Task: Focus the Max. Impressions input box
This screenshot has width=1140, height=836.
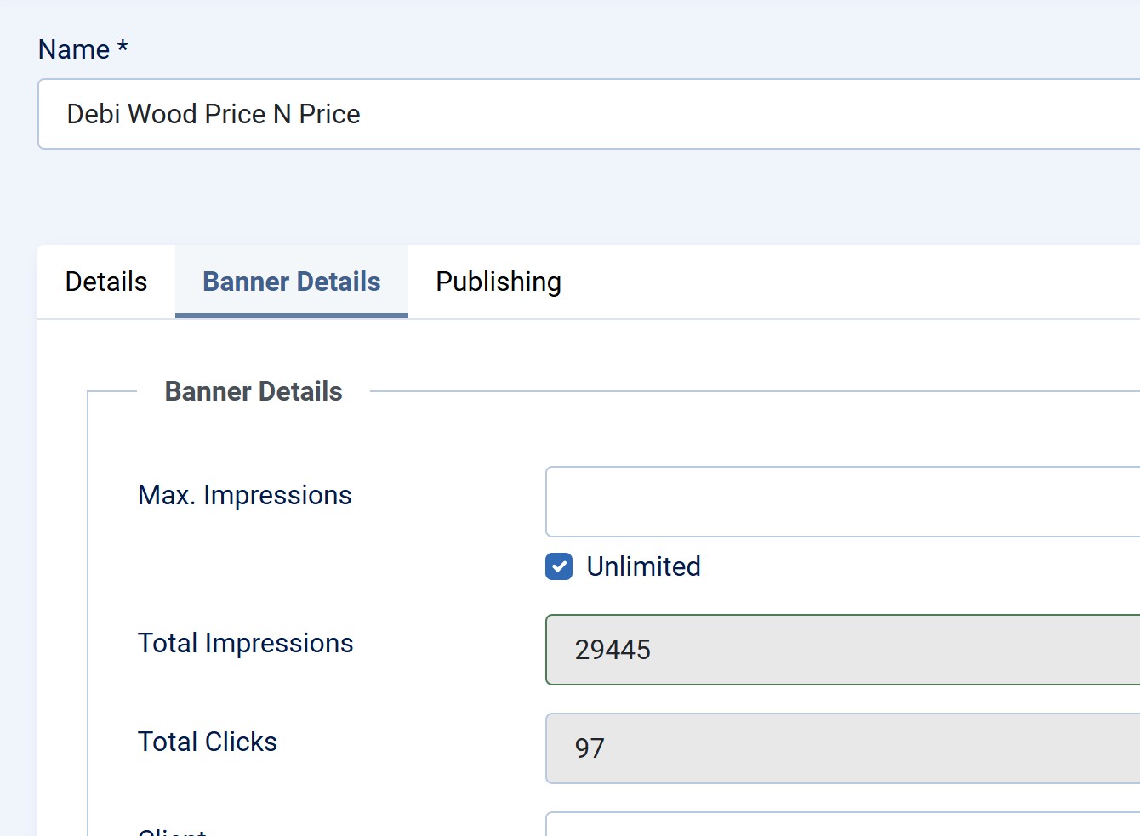Action: click(x=842, y=502)
